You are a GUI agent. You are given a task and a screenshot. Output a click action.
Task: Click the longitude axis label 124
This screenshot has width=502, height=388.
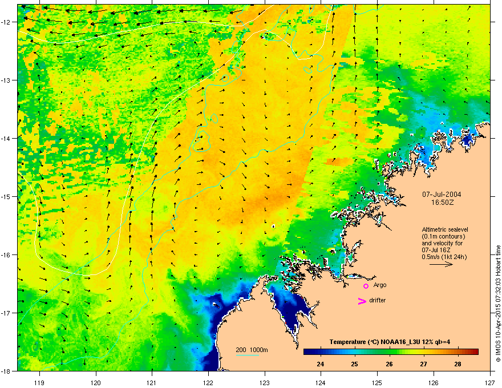[x=321, y=382]
